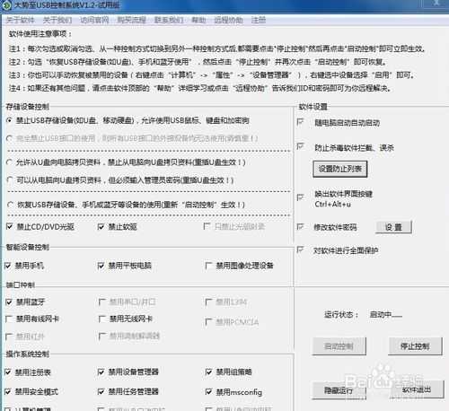Click the 隐藏运行 button
Viewport: 449px width, 411px height.
(339, 390)
